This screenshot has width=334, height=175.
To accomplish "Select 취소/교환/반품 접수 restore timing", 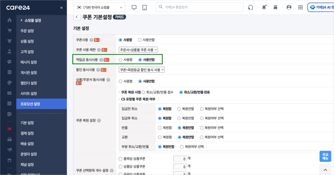I will pos(143,92).
